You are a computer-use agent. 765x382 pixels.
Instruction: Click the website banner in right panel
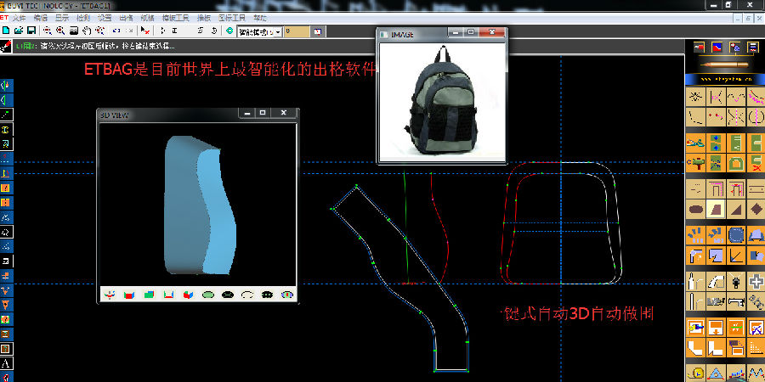click(724, 79)
